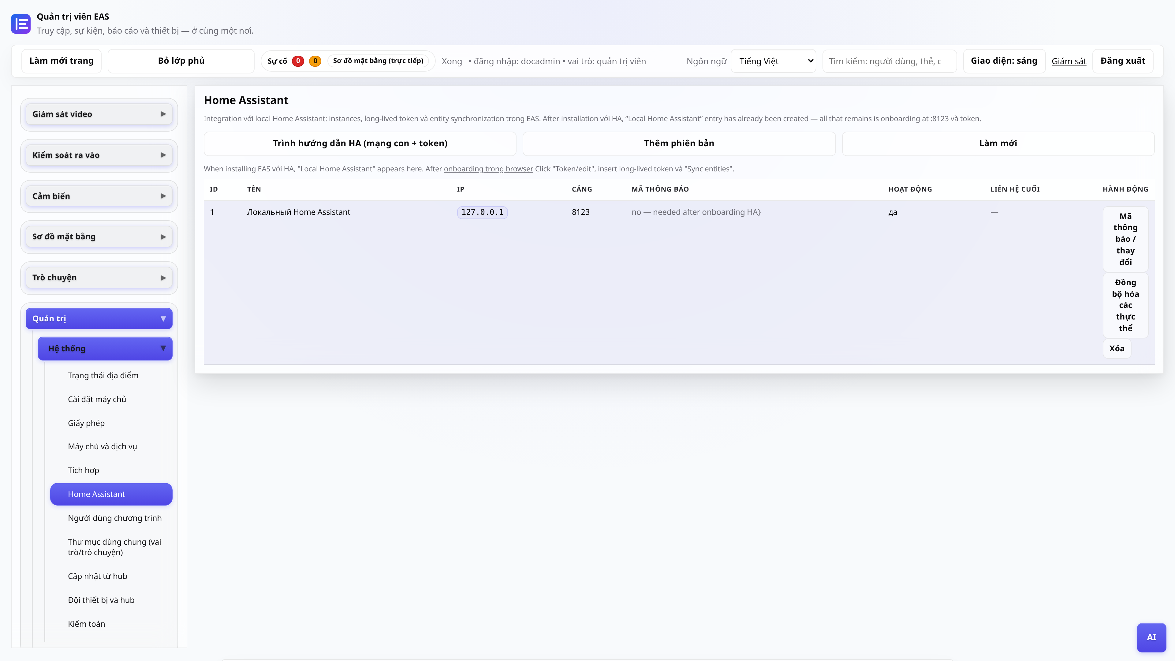Click the IP column header
Screen dimensions: 1175x661
coord(460,189)
